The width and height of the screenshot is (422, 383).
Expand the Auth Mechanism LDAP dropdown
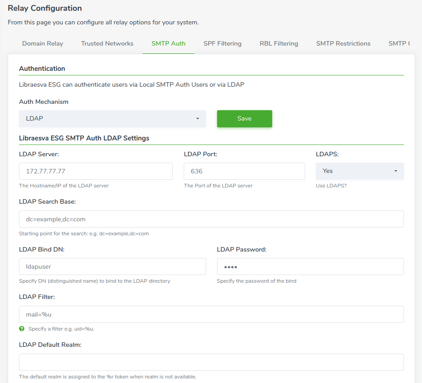pyautogui.click(x=112, y=118)
